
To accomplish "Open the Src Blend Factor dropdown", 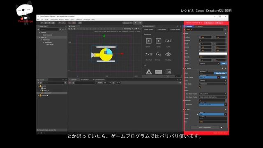I will (x=213, y=94).
